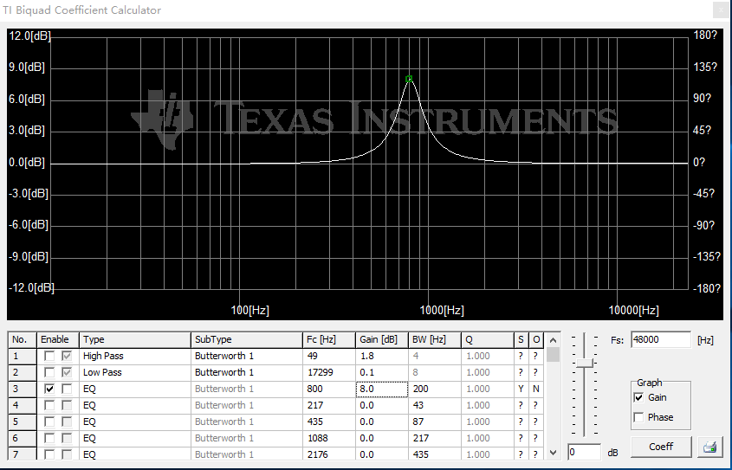Click the Fs sample rate field 48000
Viewport: 732px width, 470px height.
click(661, 340)
